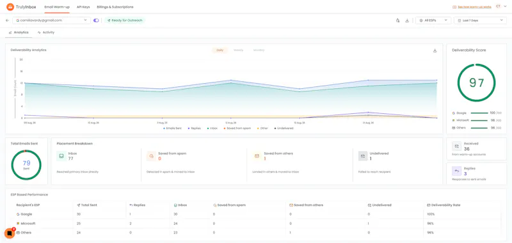Open the Email Warm-up tab
The image size is (512, 243).
tap(57, 7)
